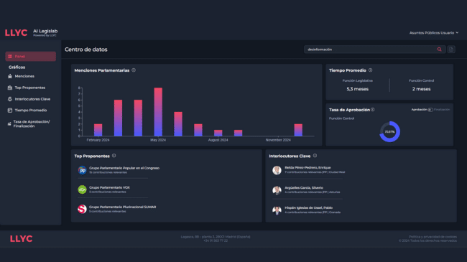Screen dimensions: 467x262
Task: Show info for Tiempo Promedio card
Action: [370, 70]
